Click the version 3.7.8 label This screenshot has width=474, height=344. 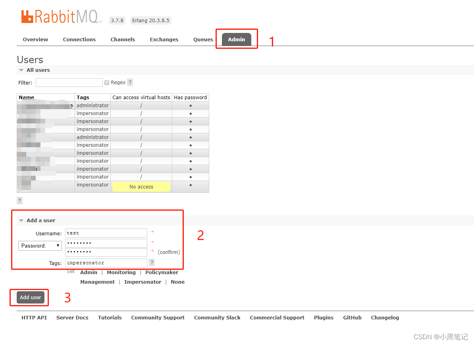tap(117, 21)
